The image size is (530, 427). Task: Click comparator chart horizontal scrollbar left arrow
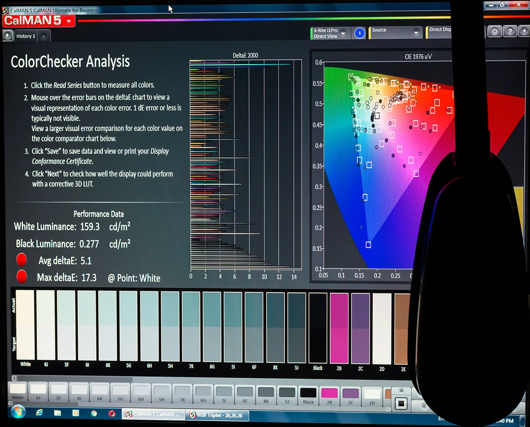(14, 378)
